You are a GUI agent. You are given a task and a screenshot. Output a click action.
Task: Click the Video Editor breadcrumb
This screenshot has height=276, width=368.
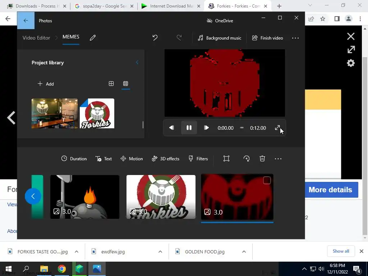[36, 38]
